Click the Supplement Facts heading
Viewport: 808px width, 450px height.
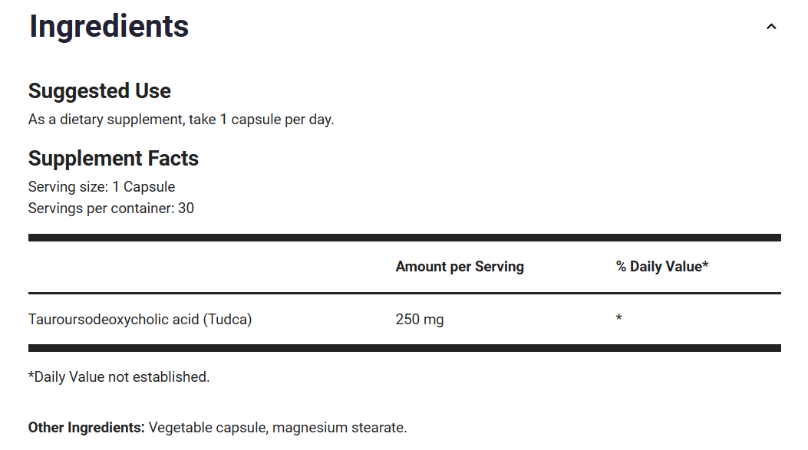click(114, 159)
